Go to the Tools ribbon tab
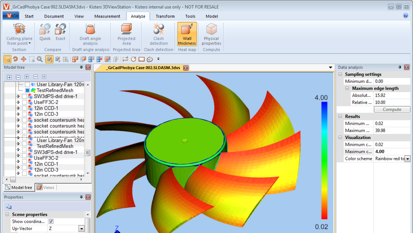Image resolution: width=413 pixels, height=233 pixels. [190, 16]
